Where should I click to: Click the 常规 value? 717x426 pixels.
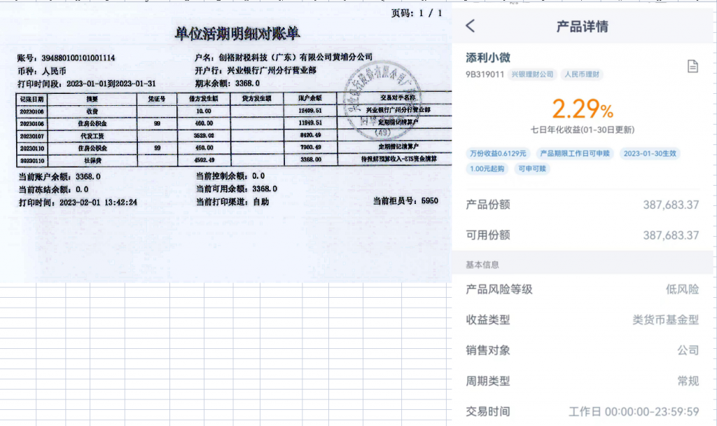[688, 380]
